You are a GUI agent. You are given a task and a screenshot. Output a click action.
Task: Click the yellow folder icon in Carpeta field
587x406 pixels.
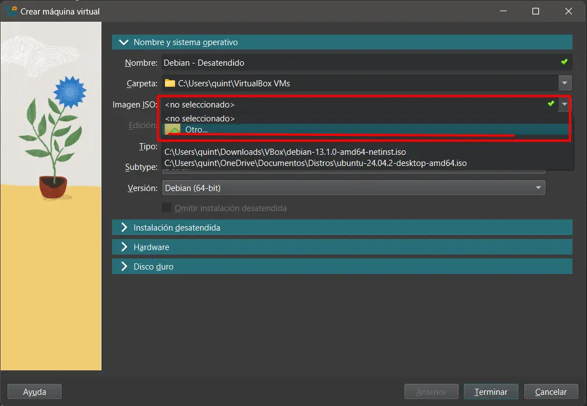[x=169, y=84]
